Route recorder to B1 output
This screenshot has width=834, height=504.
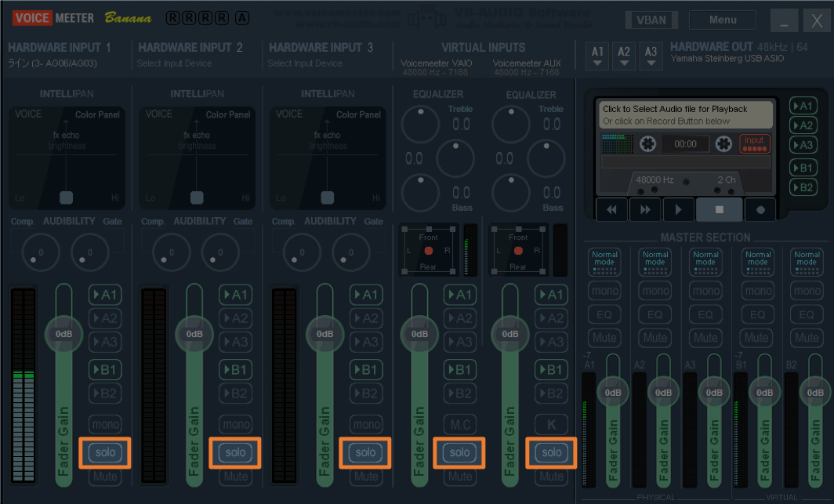803,168
